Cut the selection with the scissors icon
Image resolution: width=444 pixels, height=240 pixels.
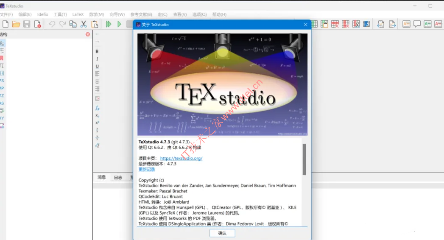click(x=84, y=24)
